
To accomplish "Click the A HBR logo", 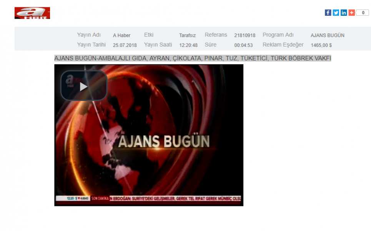I will coord(32,13).
